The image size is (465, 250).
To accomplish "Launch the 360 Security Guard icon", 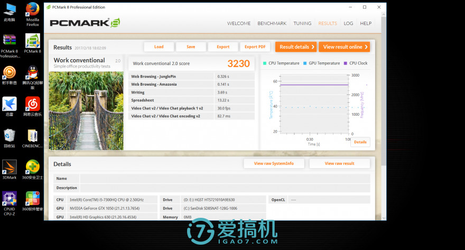I will click(x=33, y=170).
